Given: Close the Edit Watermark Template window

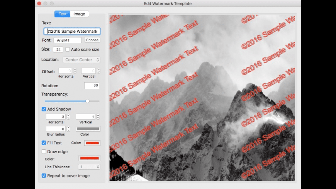Looking at the screenshot, I should click(39, 3).
